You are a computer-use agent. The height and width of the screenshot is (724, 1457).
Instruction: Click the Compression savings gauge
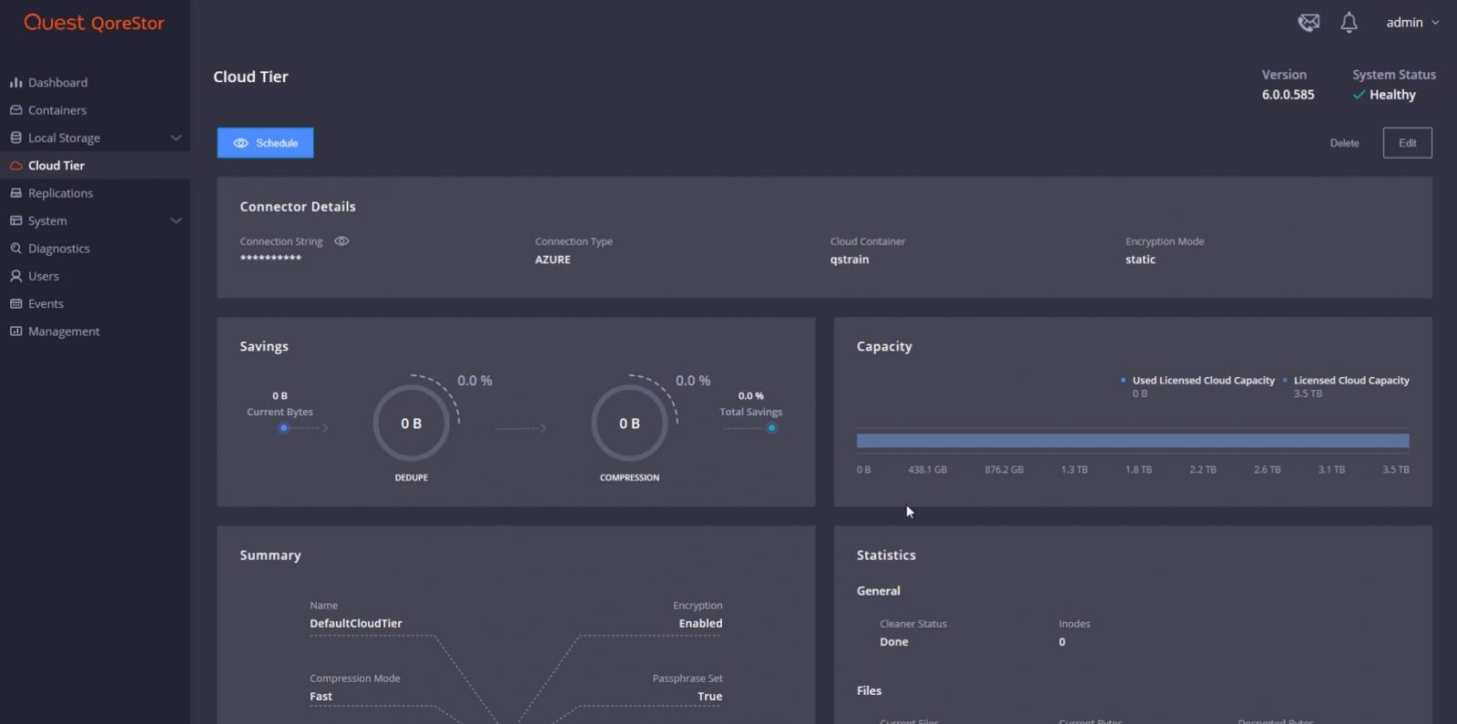[x=629, y=423]
